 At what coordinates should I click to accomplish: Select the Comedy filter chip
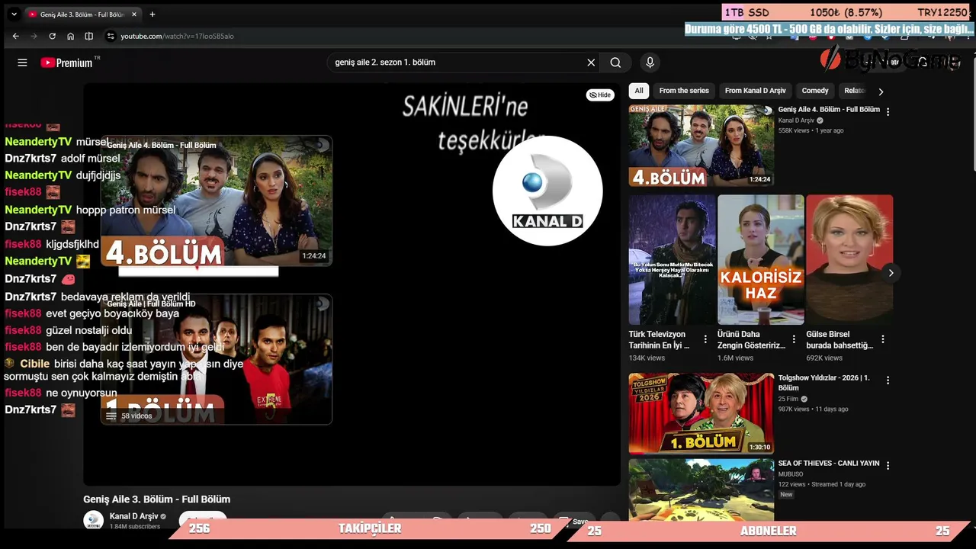tap(815, 91)
